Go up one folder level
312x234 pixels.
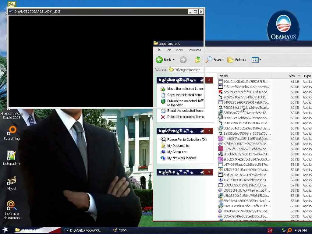tap(197, 60)
